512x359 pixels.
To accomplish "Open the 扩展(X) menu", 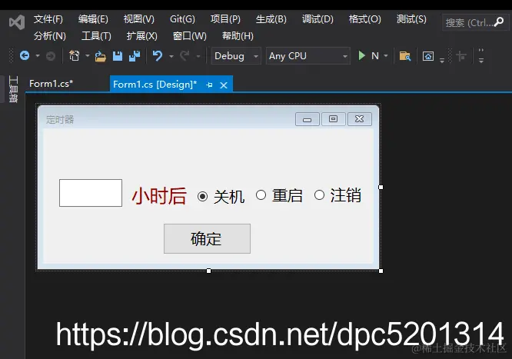I will (141, 36).
